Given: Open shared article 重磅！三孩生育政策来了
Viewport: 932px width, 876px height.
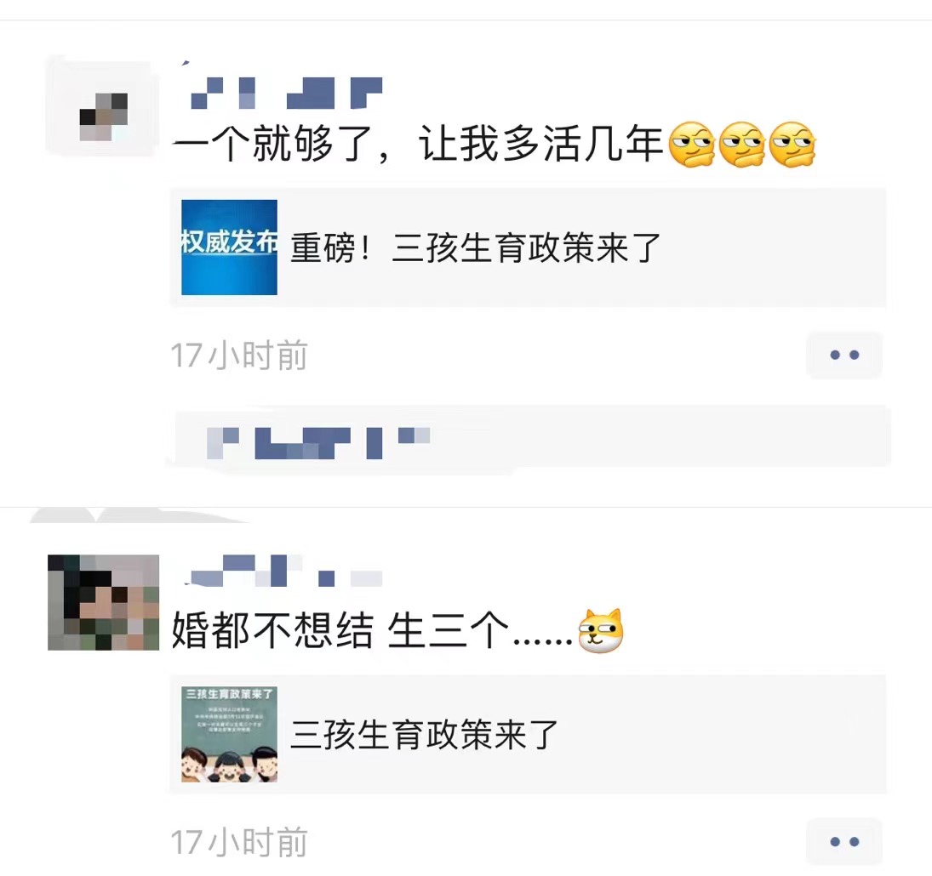Looking at the screenshot, I should point(476,247).
